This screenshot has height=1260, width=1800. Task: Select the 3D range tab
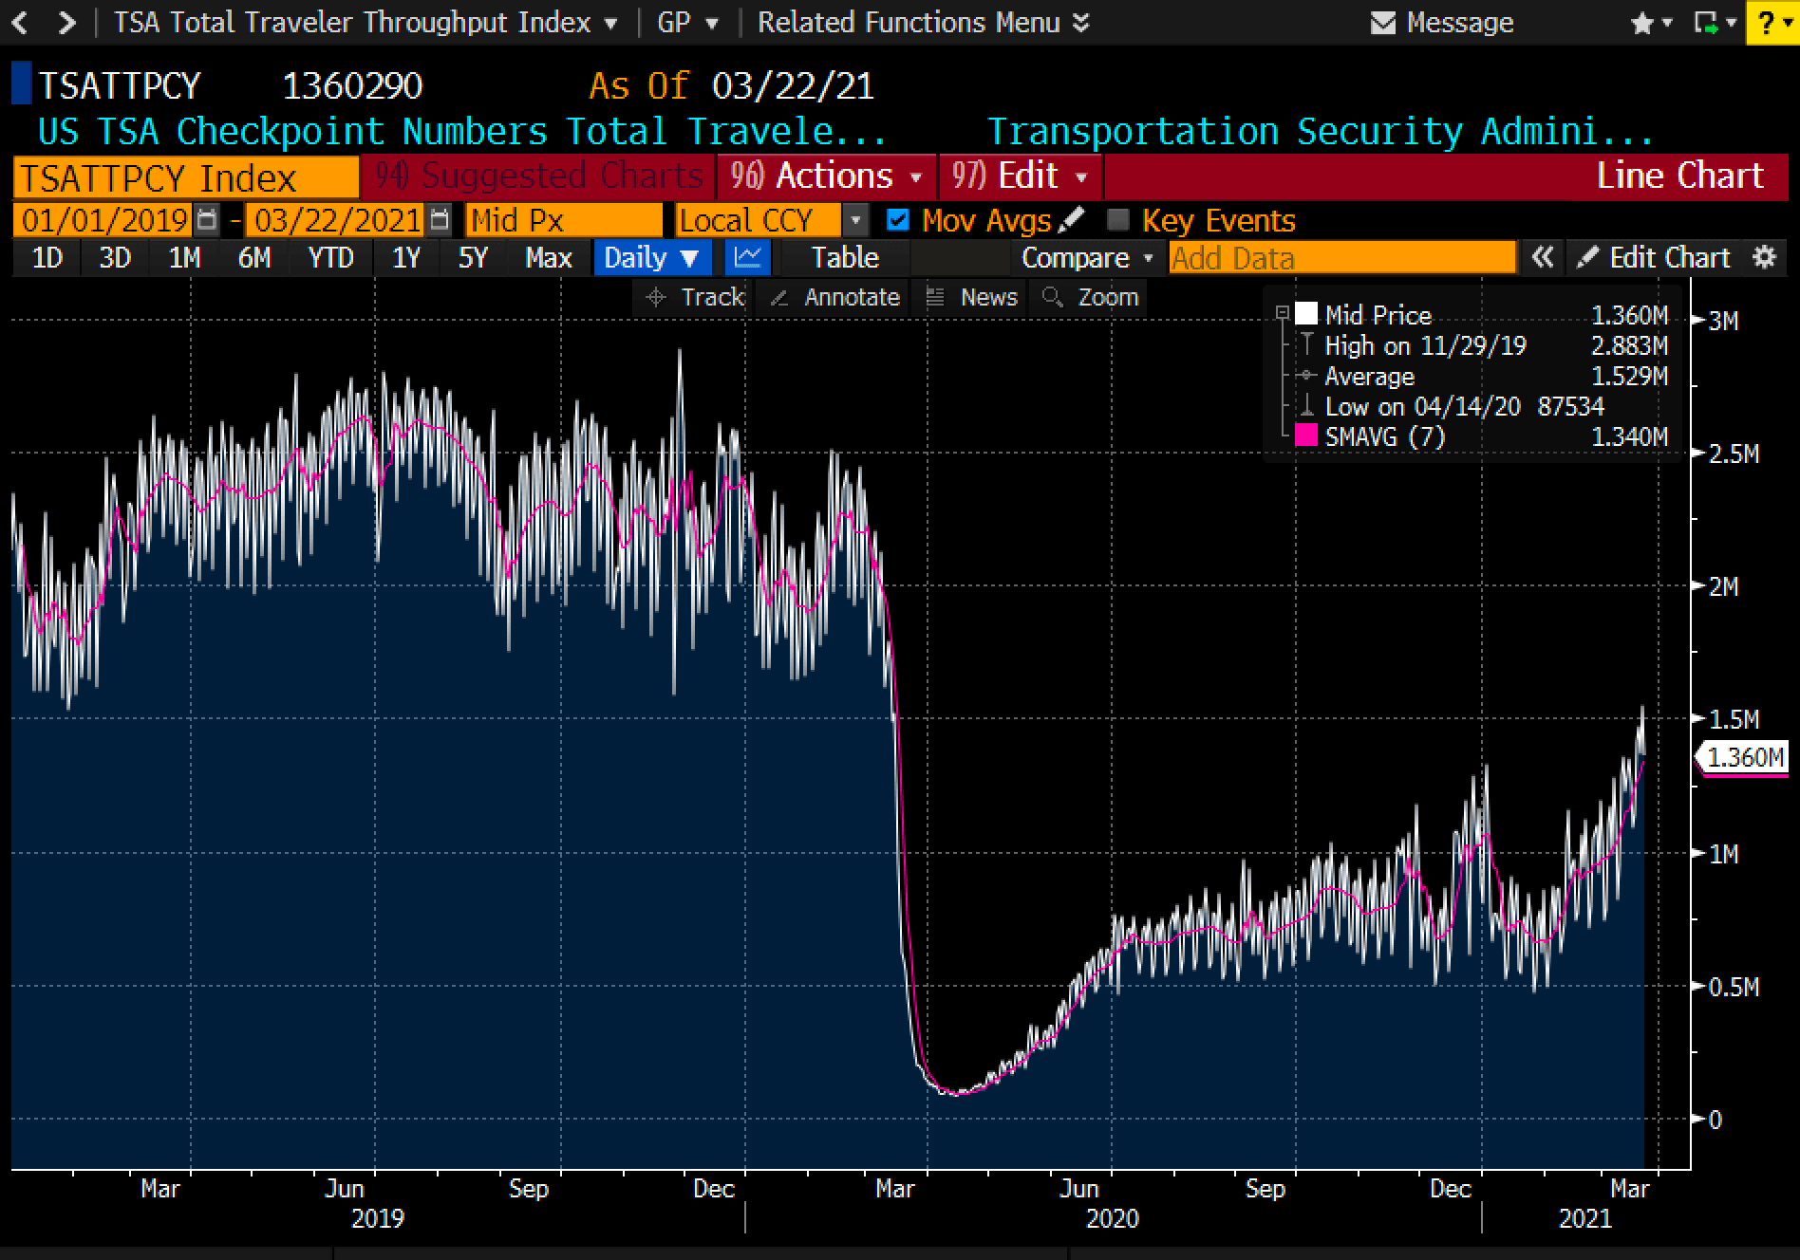coord(115,257)
